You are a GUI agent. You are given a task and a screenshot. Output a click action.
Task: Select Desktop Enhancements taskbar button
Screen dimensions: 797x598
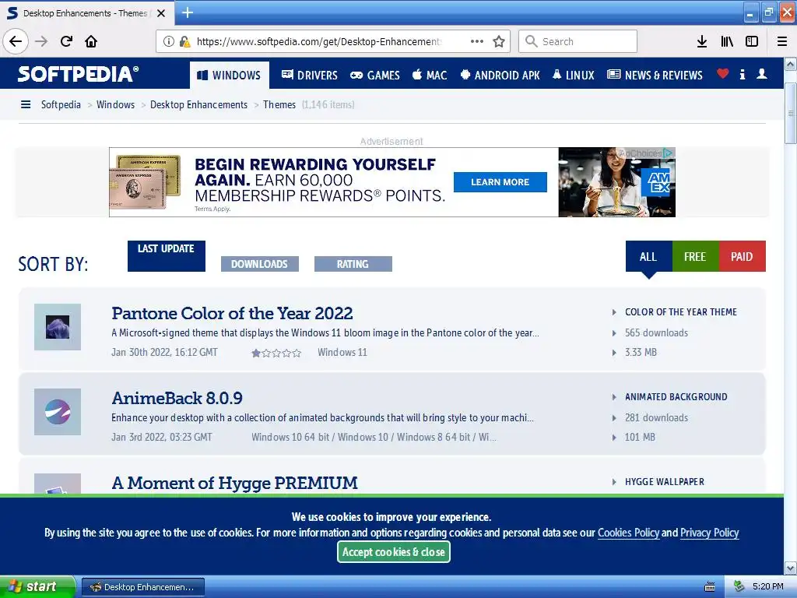(143, 587)
